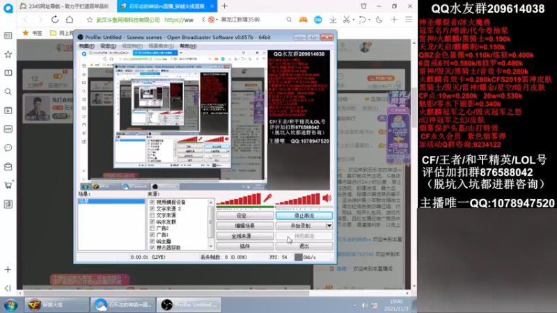Viewport: 557px width, 313px height.
Task: Toggle night mode moon icon
Action: click(x=379, y=20)
